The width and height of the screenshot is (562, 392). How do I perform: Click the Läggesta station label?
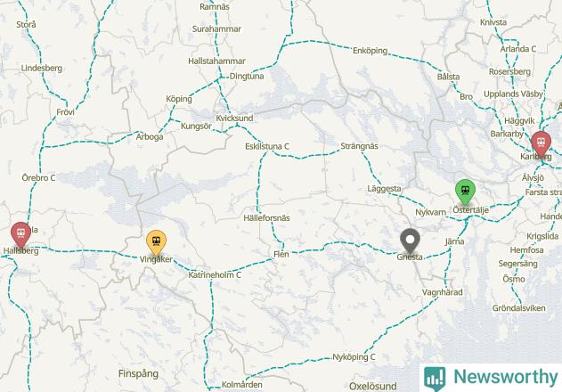384,189
